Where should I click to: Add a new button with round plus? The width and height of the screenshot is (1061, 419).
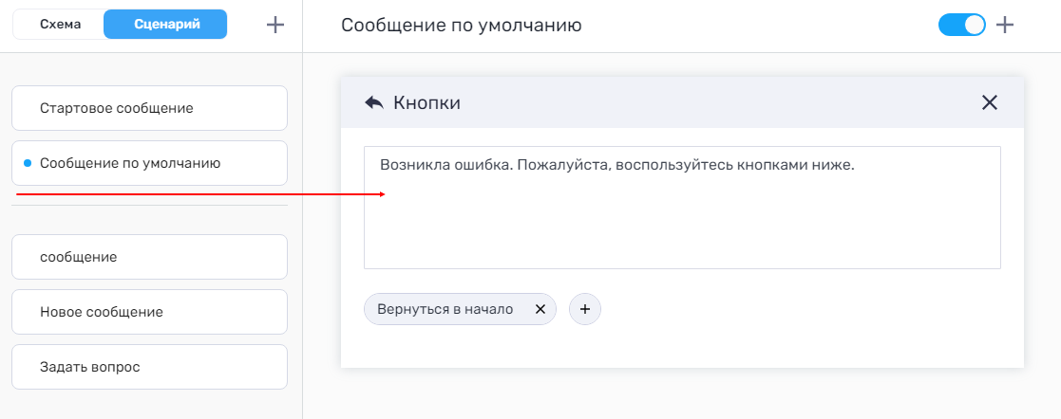[x=585, y=309]
